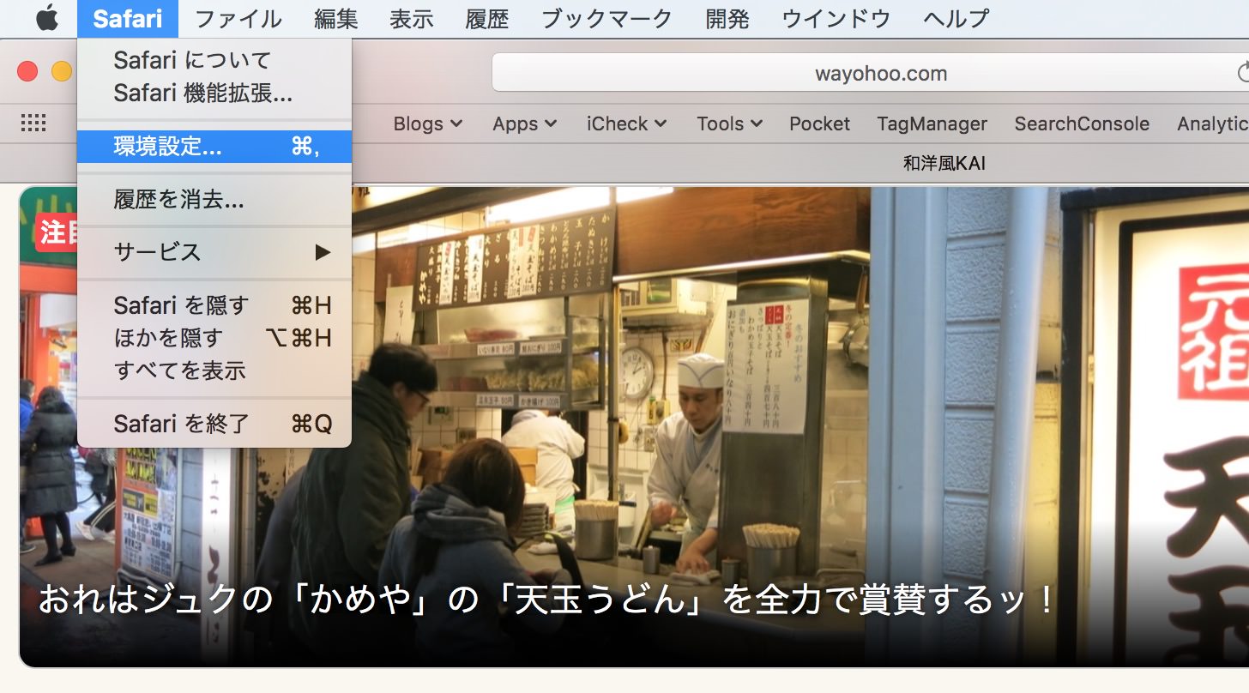1249x693 pixels.
Task: Open the かめや 天玉うどん article headline
Action: [546, 600]
